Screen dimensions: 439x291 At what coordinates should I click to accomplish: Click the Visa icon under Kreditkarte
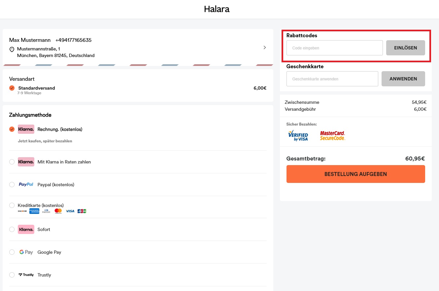70,211
